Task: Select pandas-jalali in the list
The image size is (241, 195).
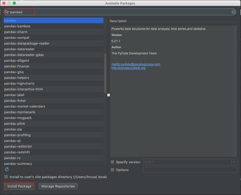Action: pyautogui.click(x=54, y=95)
